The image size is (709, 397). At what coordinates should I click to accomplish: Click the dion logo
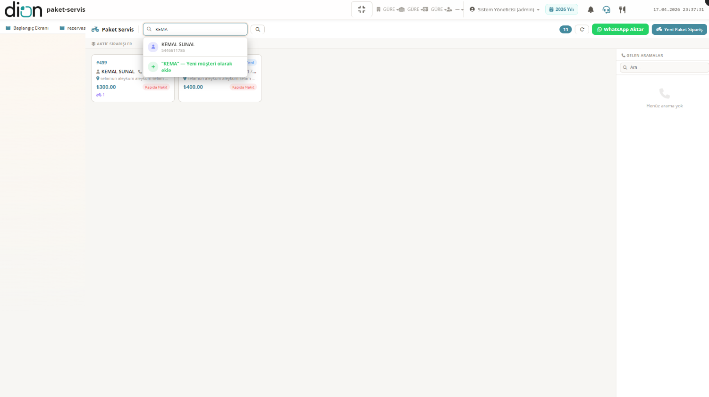point(23,9)
